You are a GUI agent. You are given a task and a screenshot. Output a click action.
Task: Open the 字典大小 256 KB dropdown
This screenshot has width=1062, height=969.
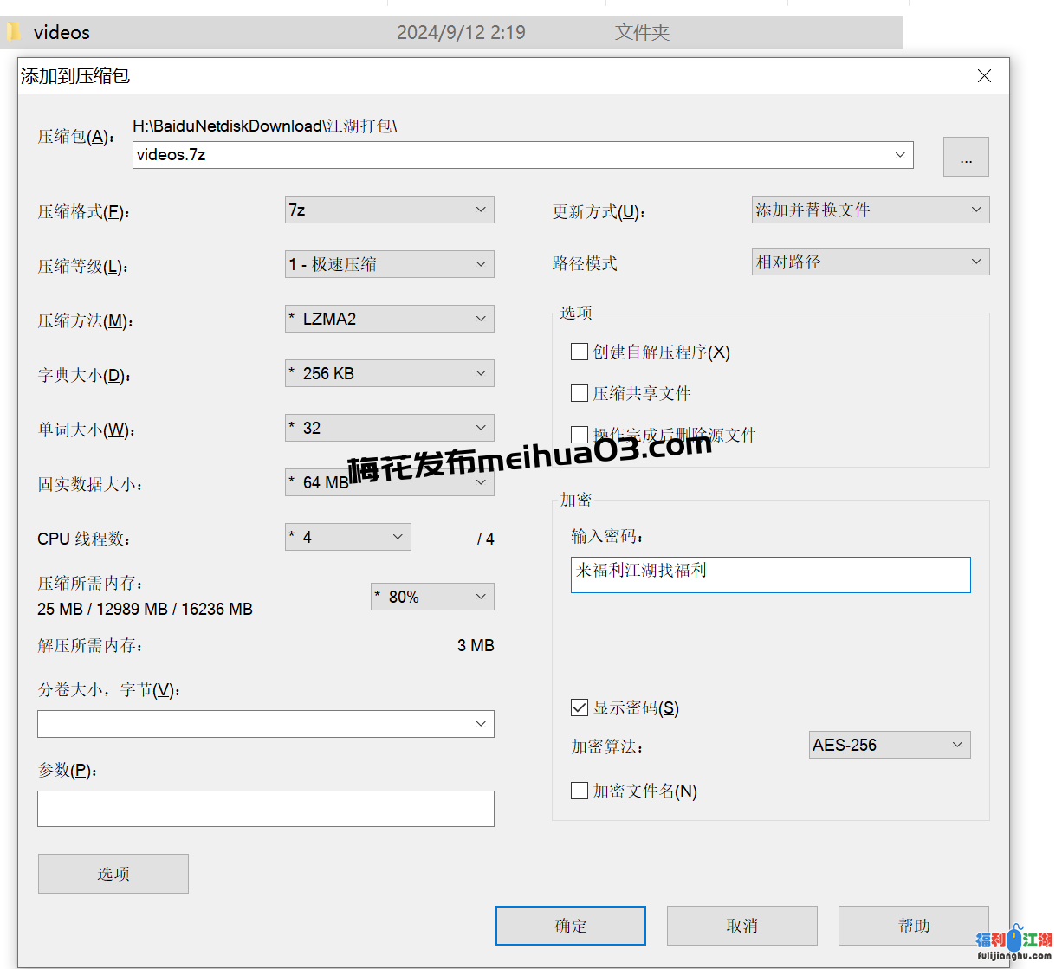389,373
